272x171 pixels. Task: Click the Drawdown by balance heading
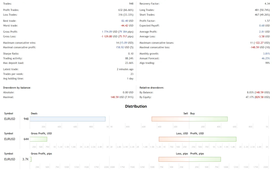point(17,87)
